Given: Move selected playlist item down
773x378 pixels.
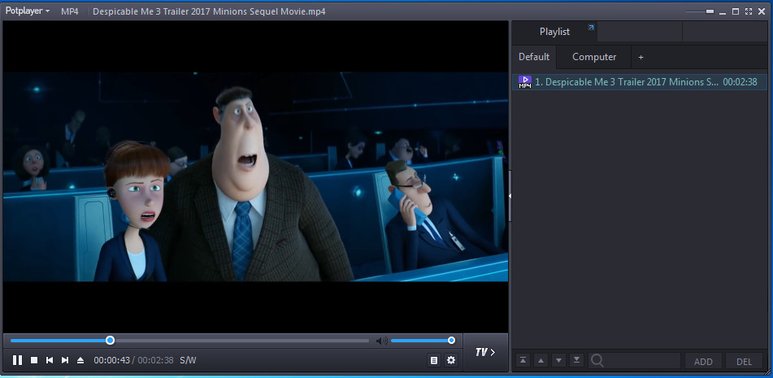Looking at the screenshot, I should [558, 361].
